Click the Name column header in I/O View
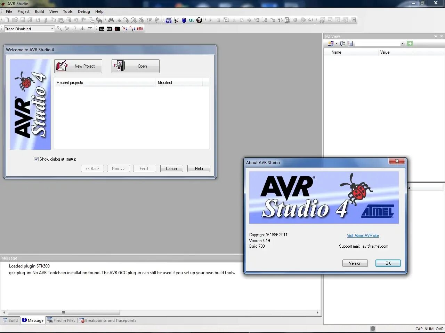 pyautogui.click(x=351, y=52)
